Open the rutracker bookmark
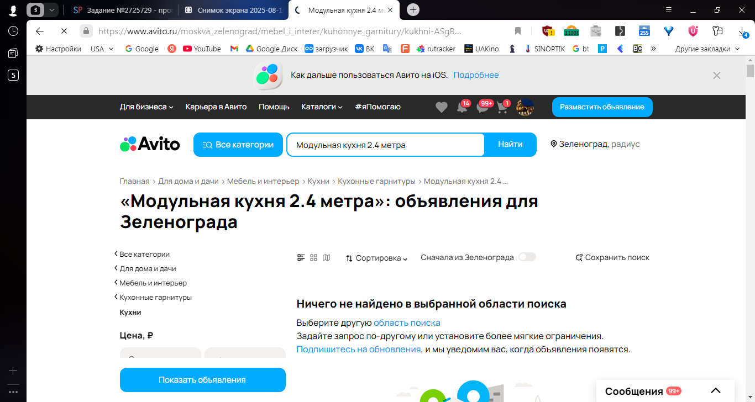 pos(436,49)
